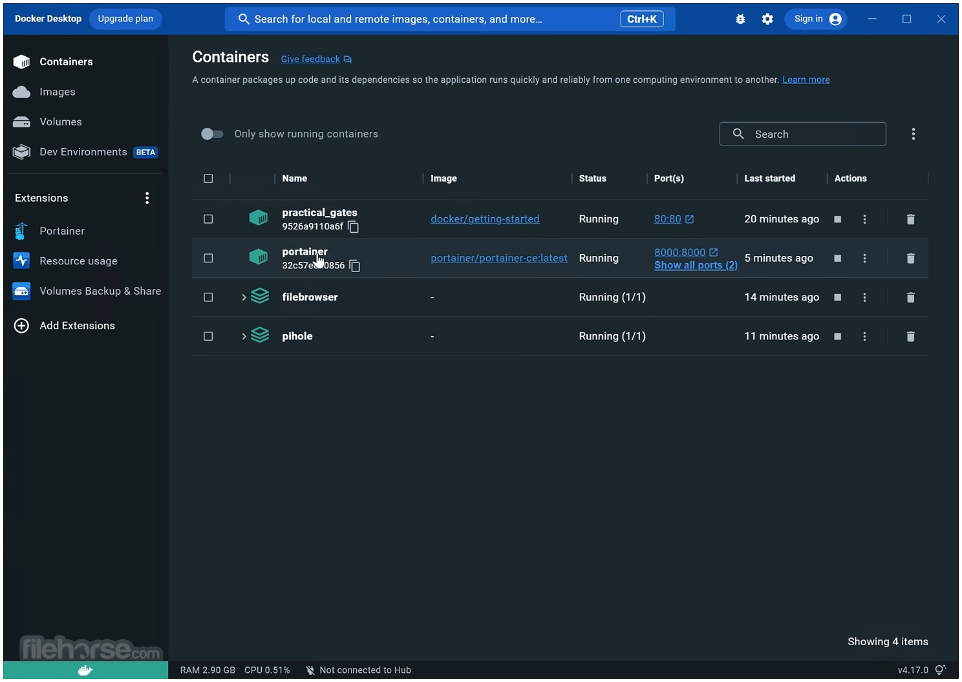Open more actions for portainer
Viewport: 962px width, 682px height.
pyautogui.click(x=864, y=258)
